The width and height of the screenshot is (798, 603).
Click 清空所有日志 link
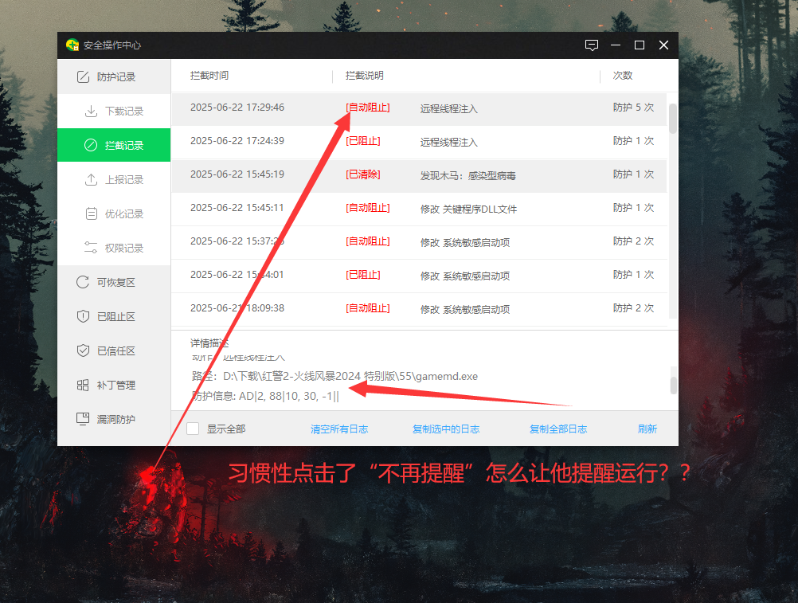pos(339,429)
